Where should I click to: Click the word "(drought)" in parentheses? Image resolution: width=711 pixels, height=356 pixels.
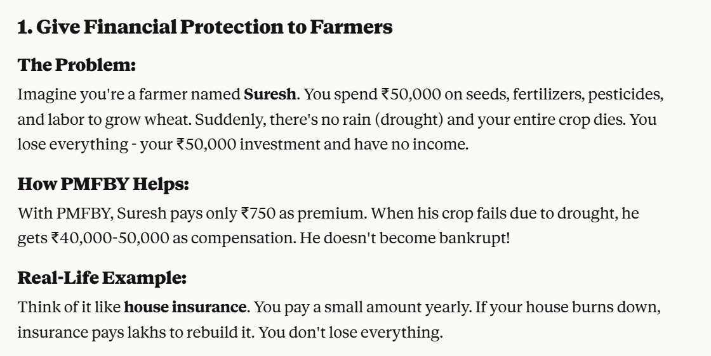(370, 120)
